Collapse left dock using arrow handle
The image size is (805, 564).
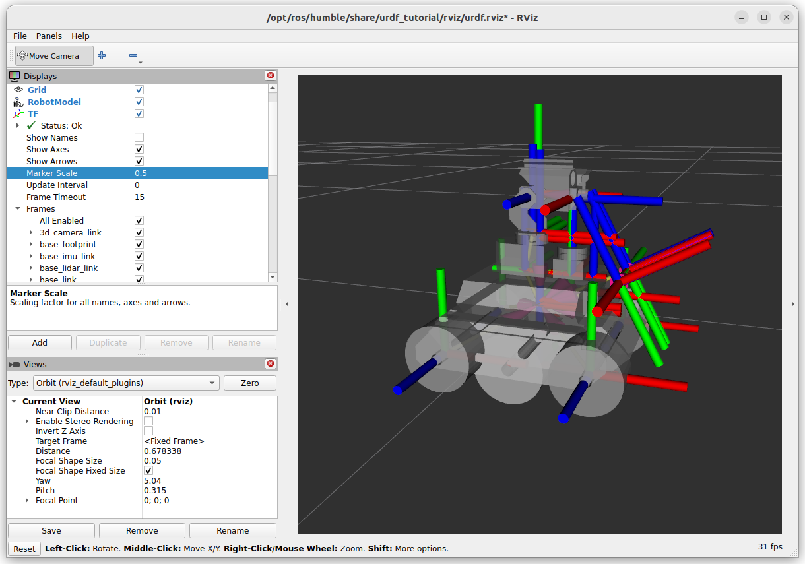[287, 304]
